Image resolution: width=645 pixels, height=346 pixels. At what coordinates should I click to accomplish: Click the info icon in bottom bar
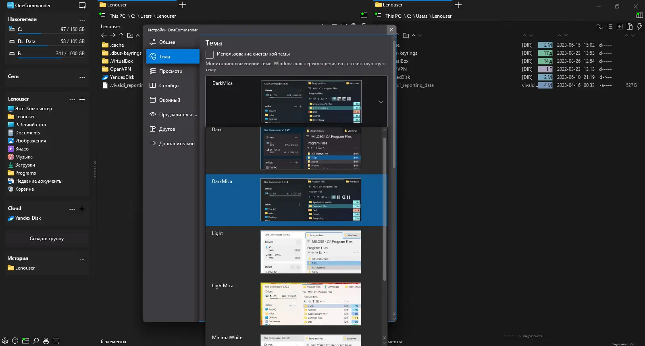click(x=15, y=341)
